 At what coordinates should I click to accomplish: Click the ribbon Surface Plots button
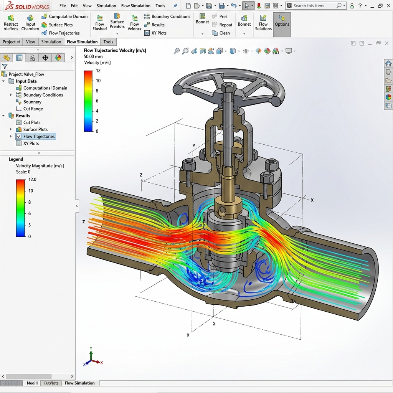57,25
